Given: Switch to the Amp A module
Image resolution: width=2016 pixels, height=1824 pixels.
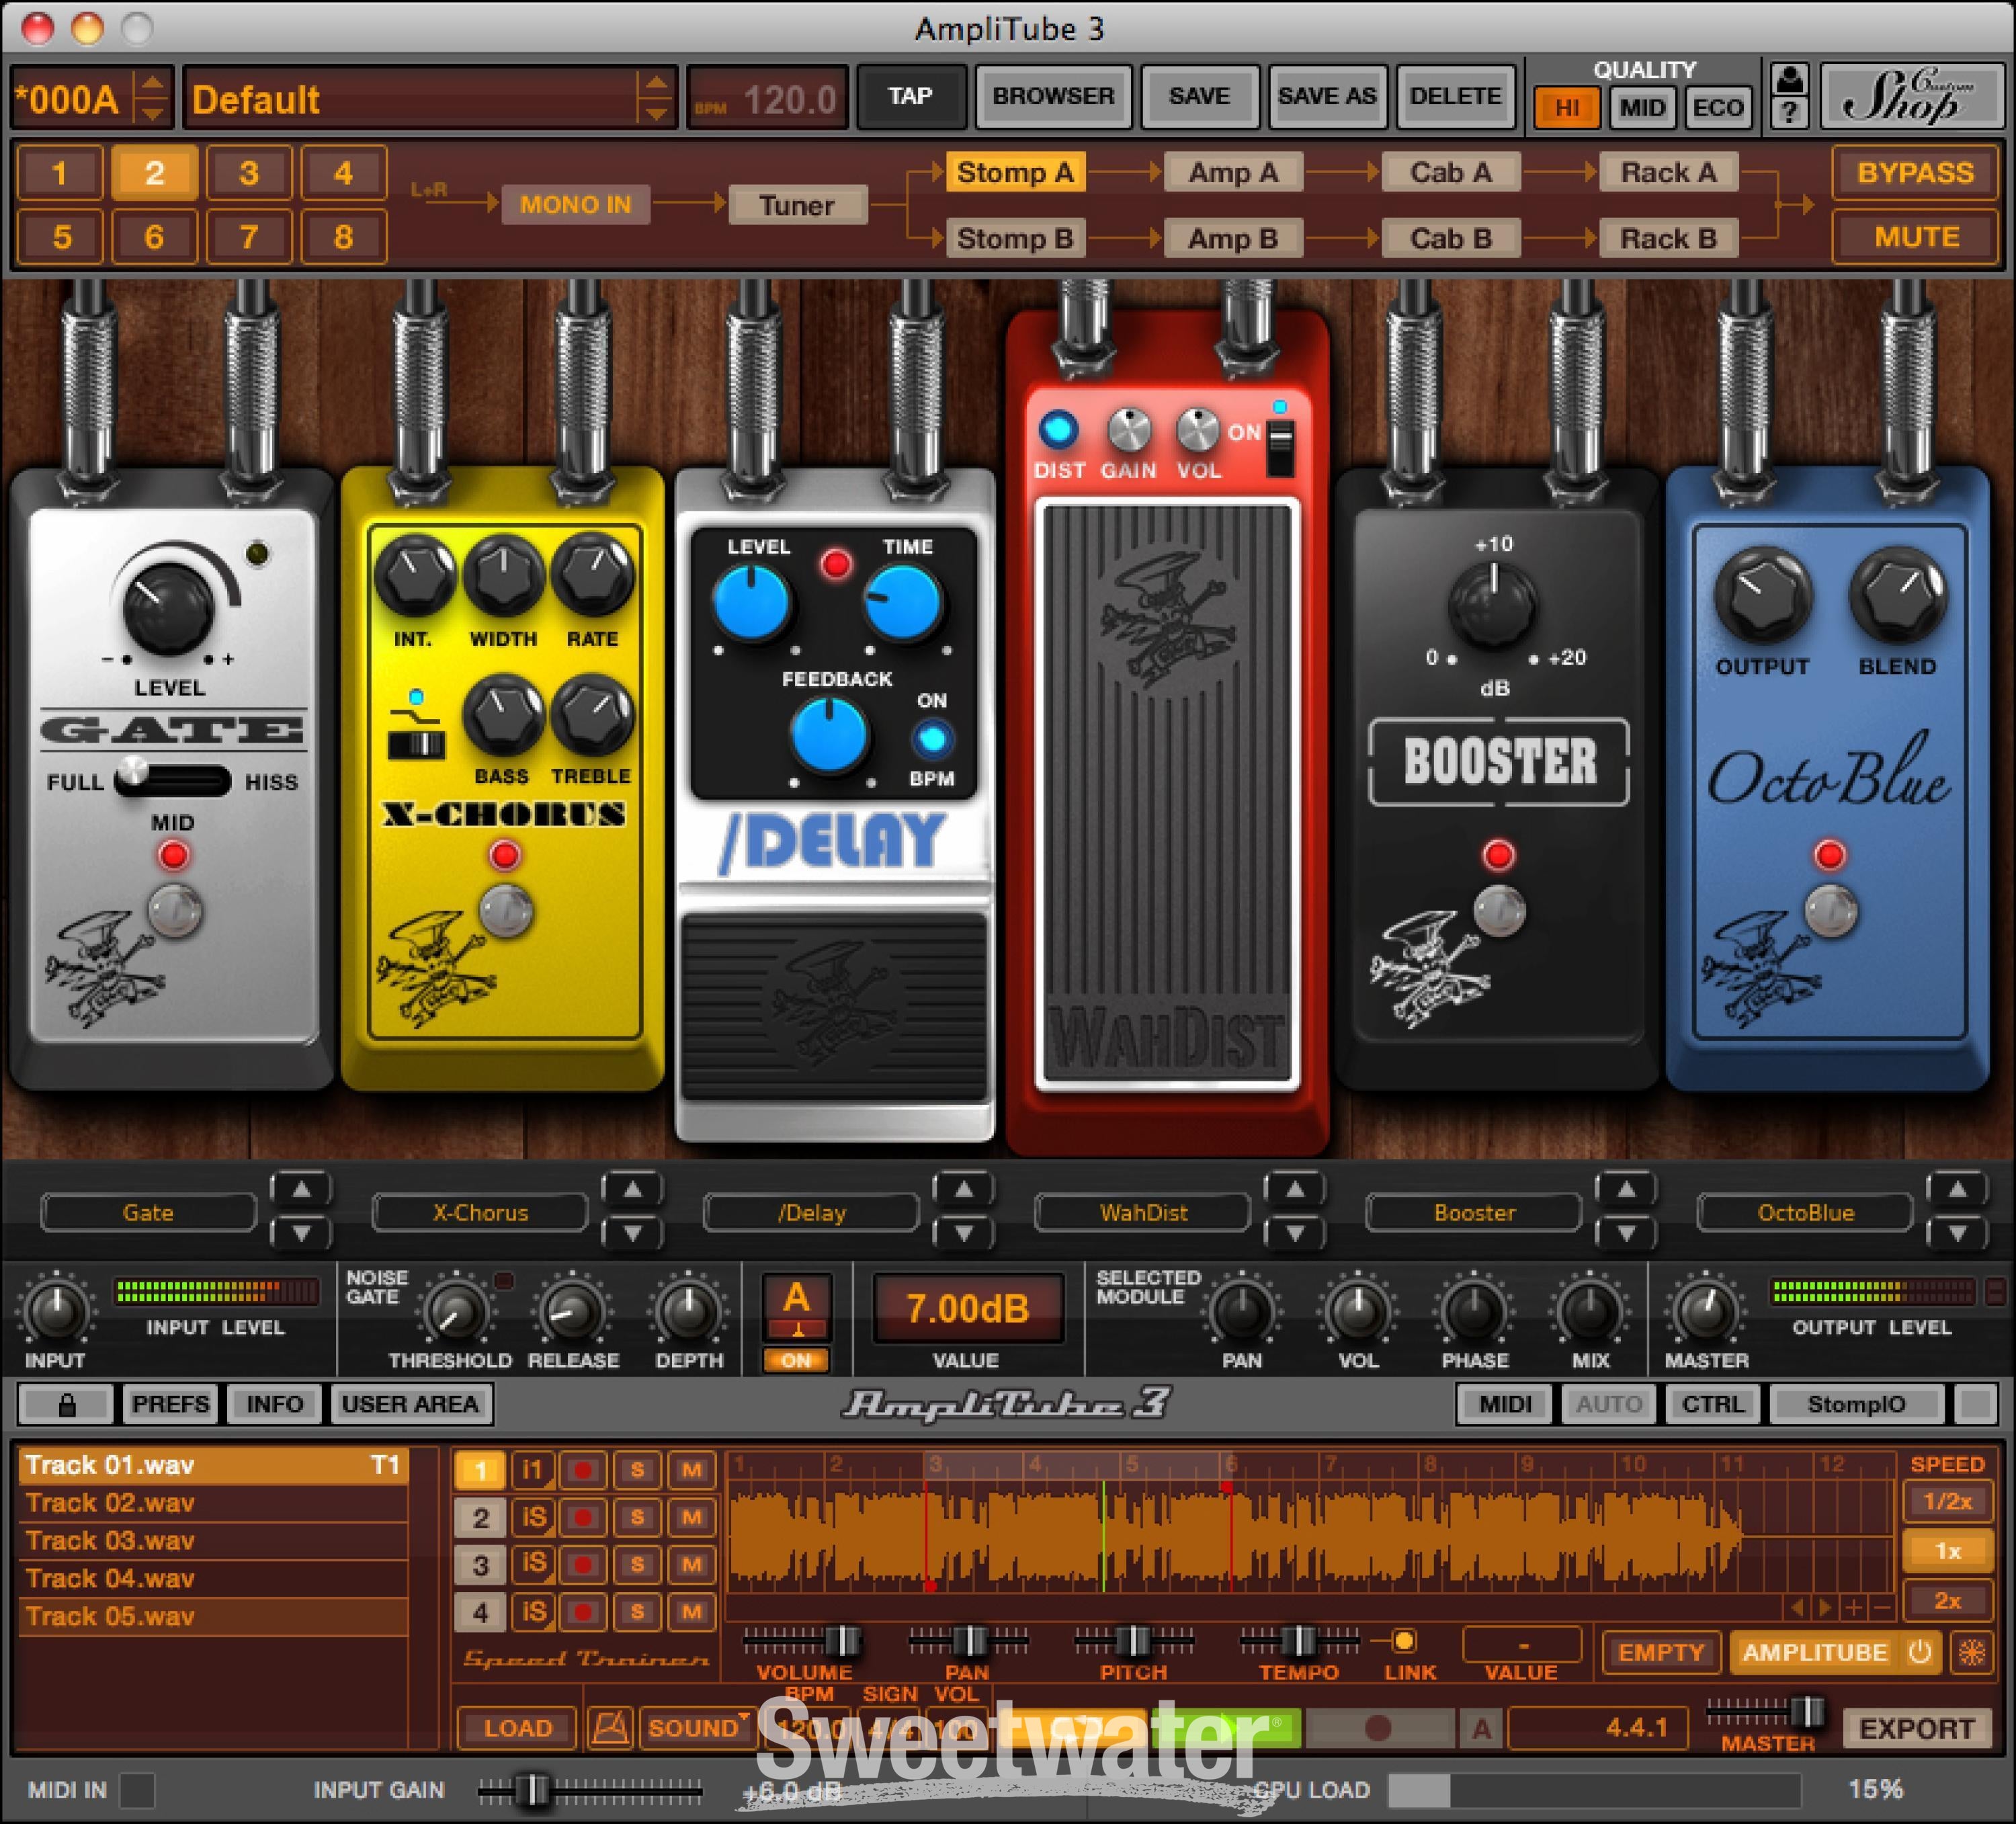Looking at the screenshot, I should click(1233, 172).
